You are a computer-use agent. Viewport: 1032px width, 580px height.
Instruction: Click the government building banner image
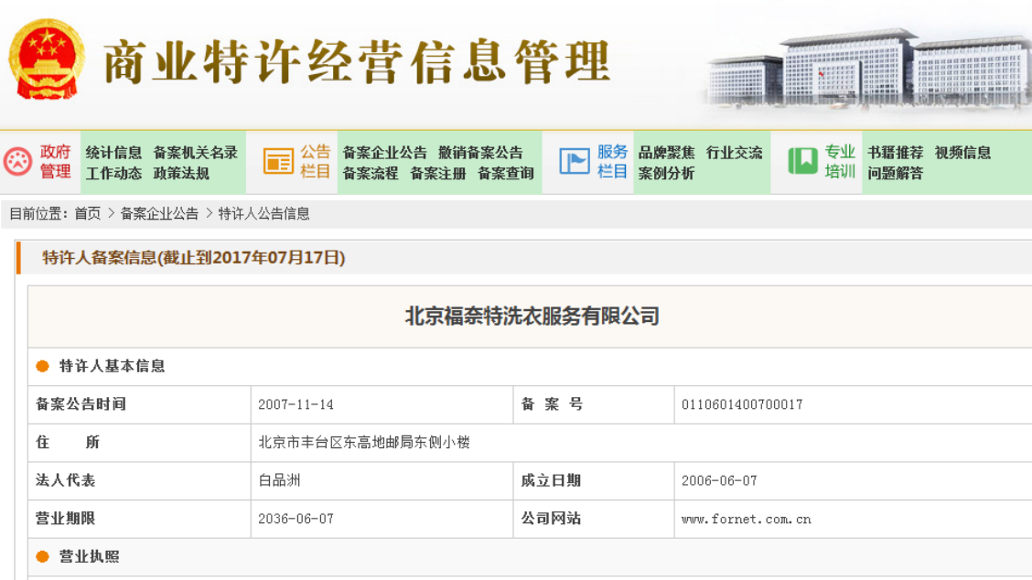coord(869,69)
